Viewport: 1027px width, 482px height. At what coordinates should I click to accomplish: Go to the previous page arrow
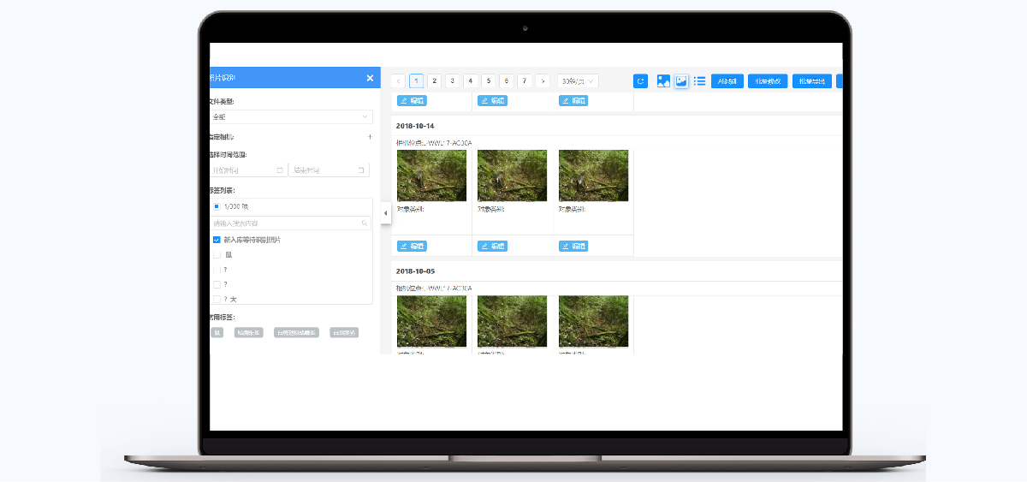click(399, 81)
